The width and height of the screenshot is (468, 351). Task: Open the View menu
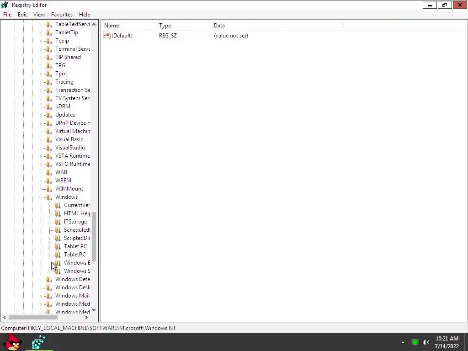point(39,14)
